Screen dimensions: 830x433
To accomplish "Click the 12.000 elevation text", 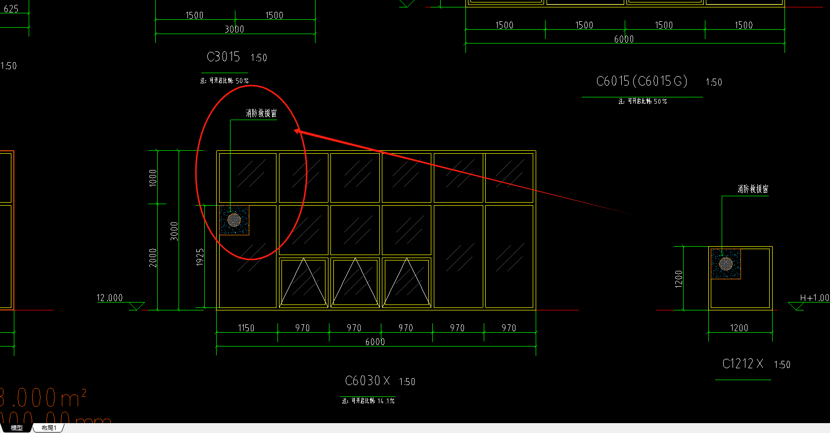I will [109, 298].
